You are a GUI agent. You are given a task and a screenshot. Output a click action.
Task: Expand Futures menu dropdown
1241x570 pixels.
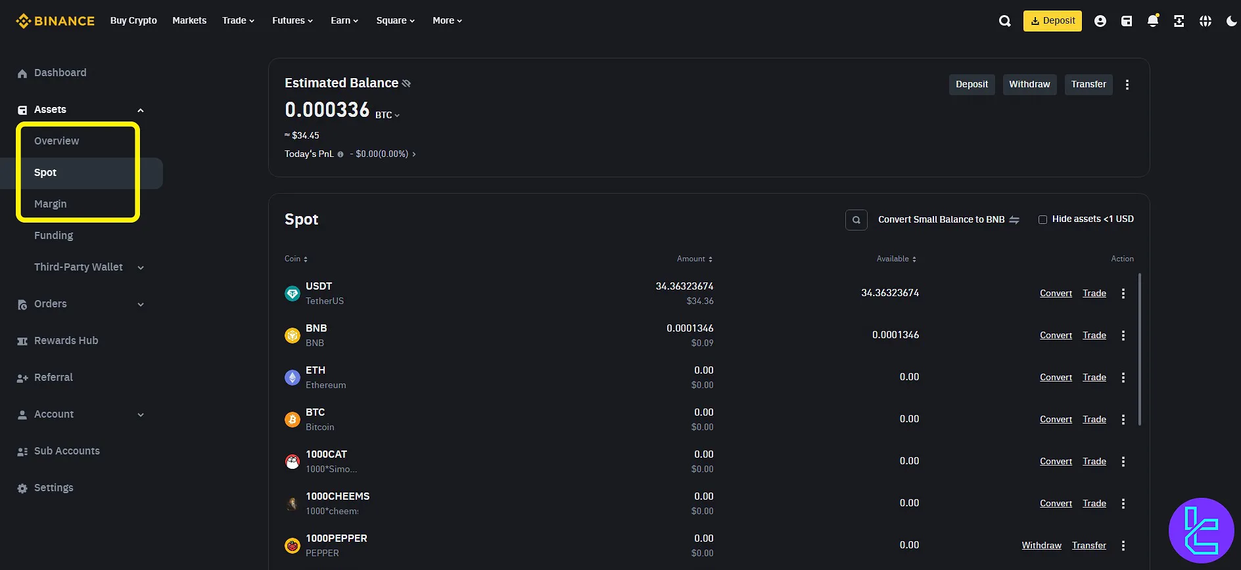click(x=293, y=21)
